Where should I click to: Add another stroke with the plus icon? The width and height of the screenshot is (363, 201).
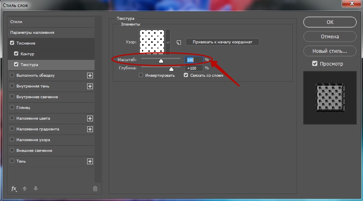(x=90, y=76)
